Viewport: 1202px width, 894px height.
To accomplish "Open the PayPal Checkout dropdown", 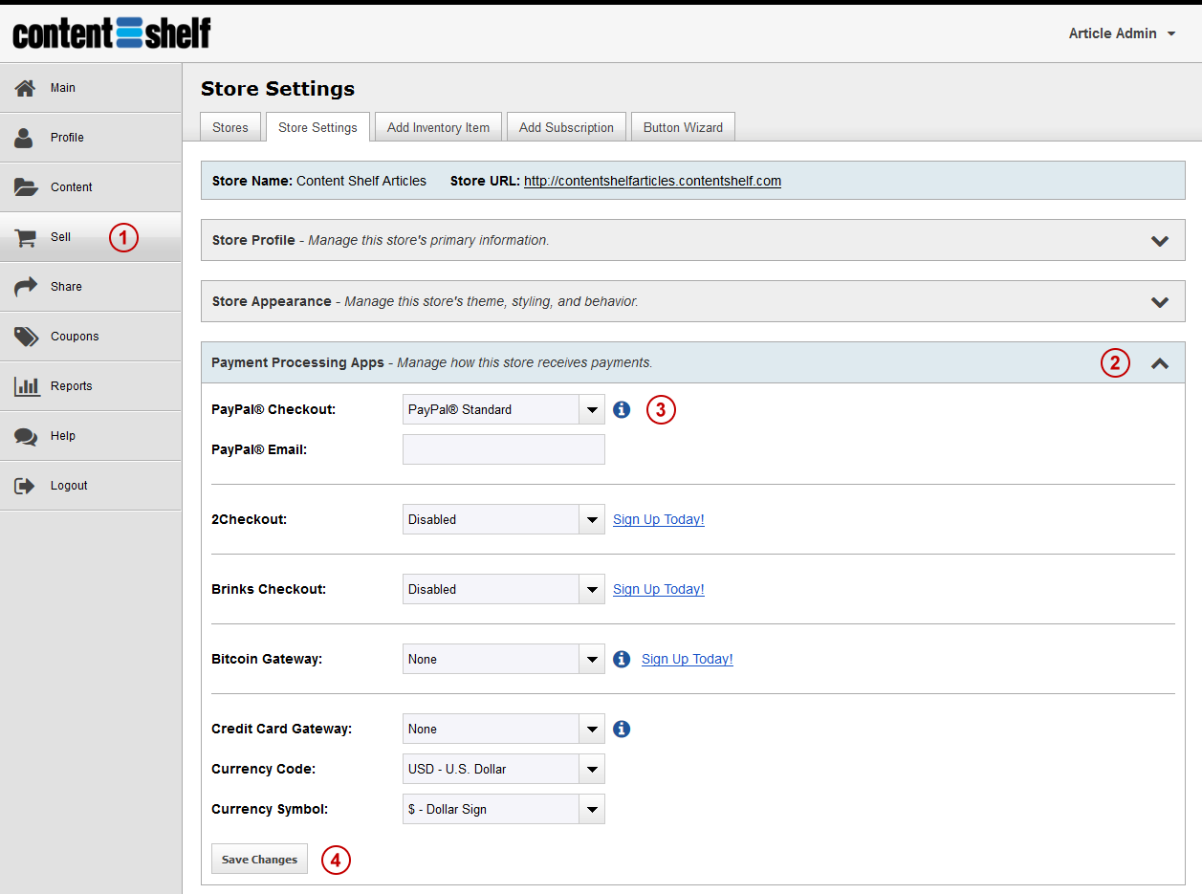I will coord(504,409).
